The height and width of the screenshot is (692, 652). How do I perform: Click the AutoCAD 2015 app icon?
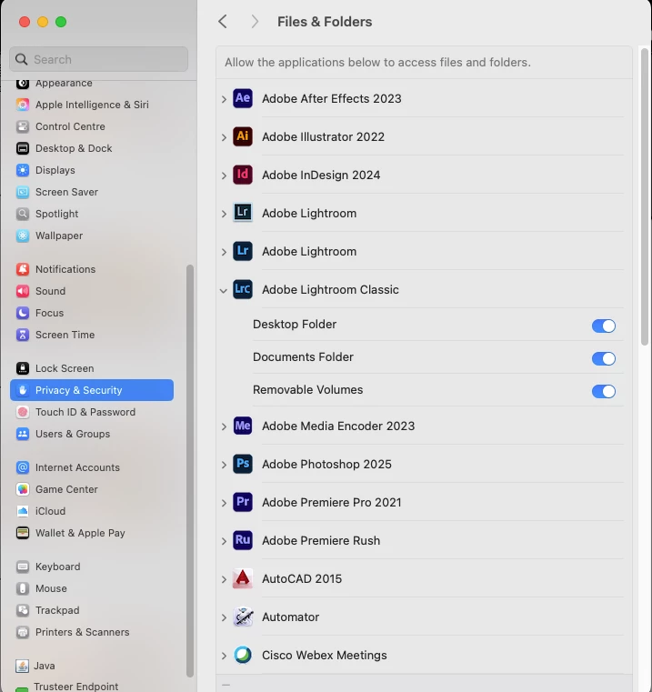click(243, 578)
